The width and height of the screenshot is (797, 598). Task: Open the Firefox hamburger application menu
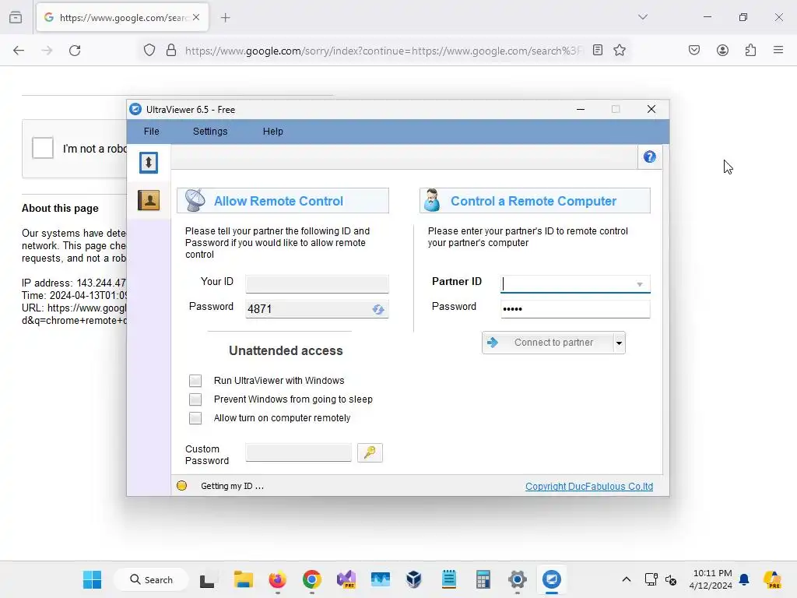coord(778,50)
